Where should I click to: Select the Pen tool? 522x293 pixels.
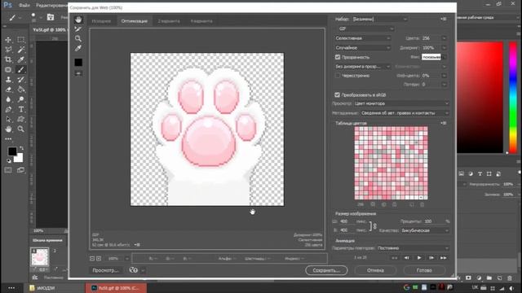8,109
